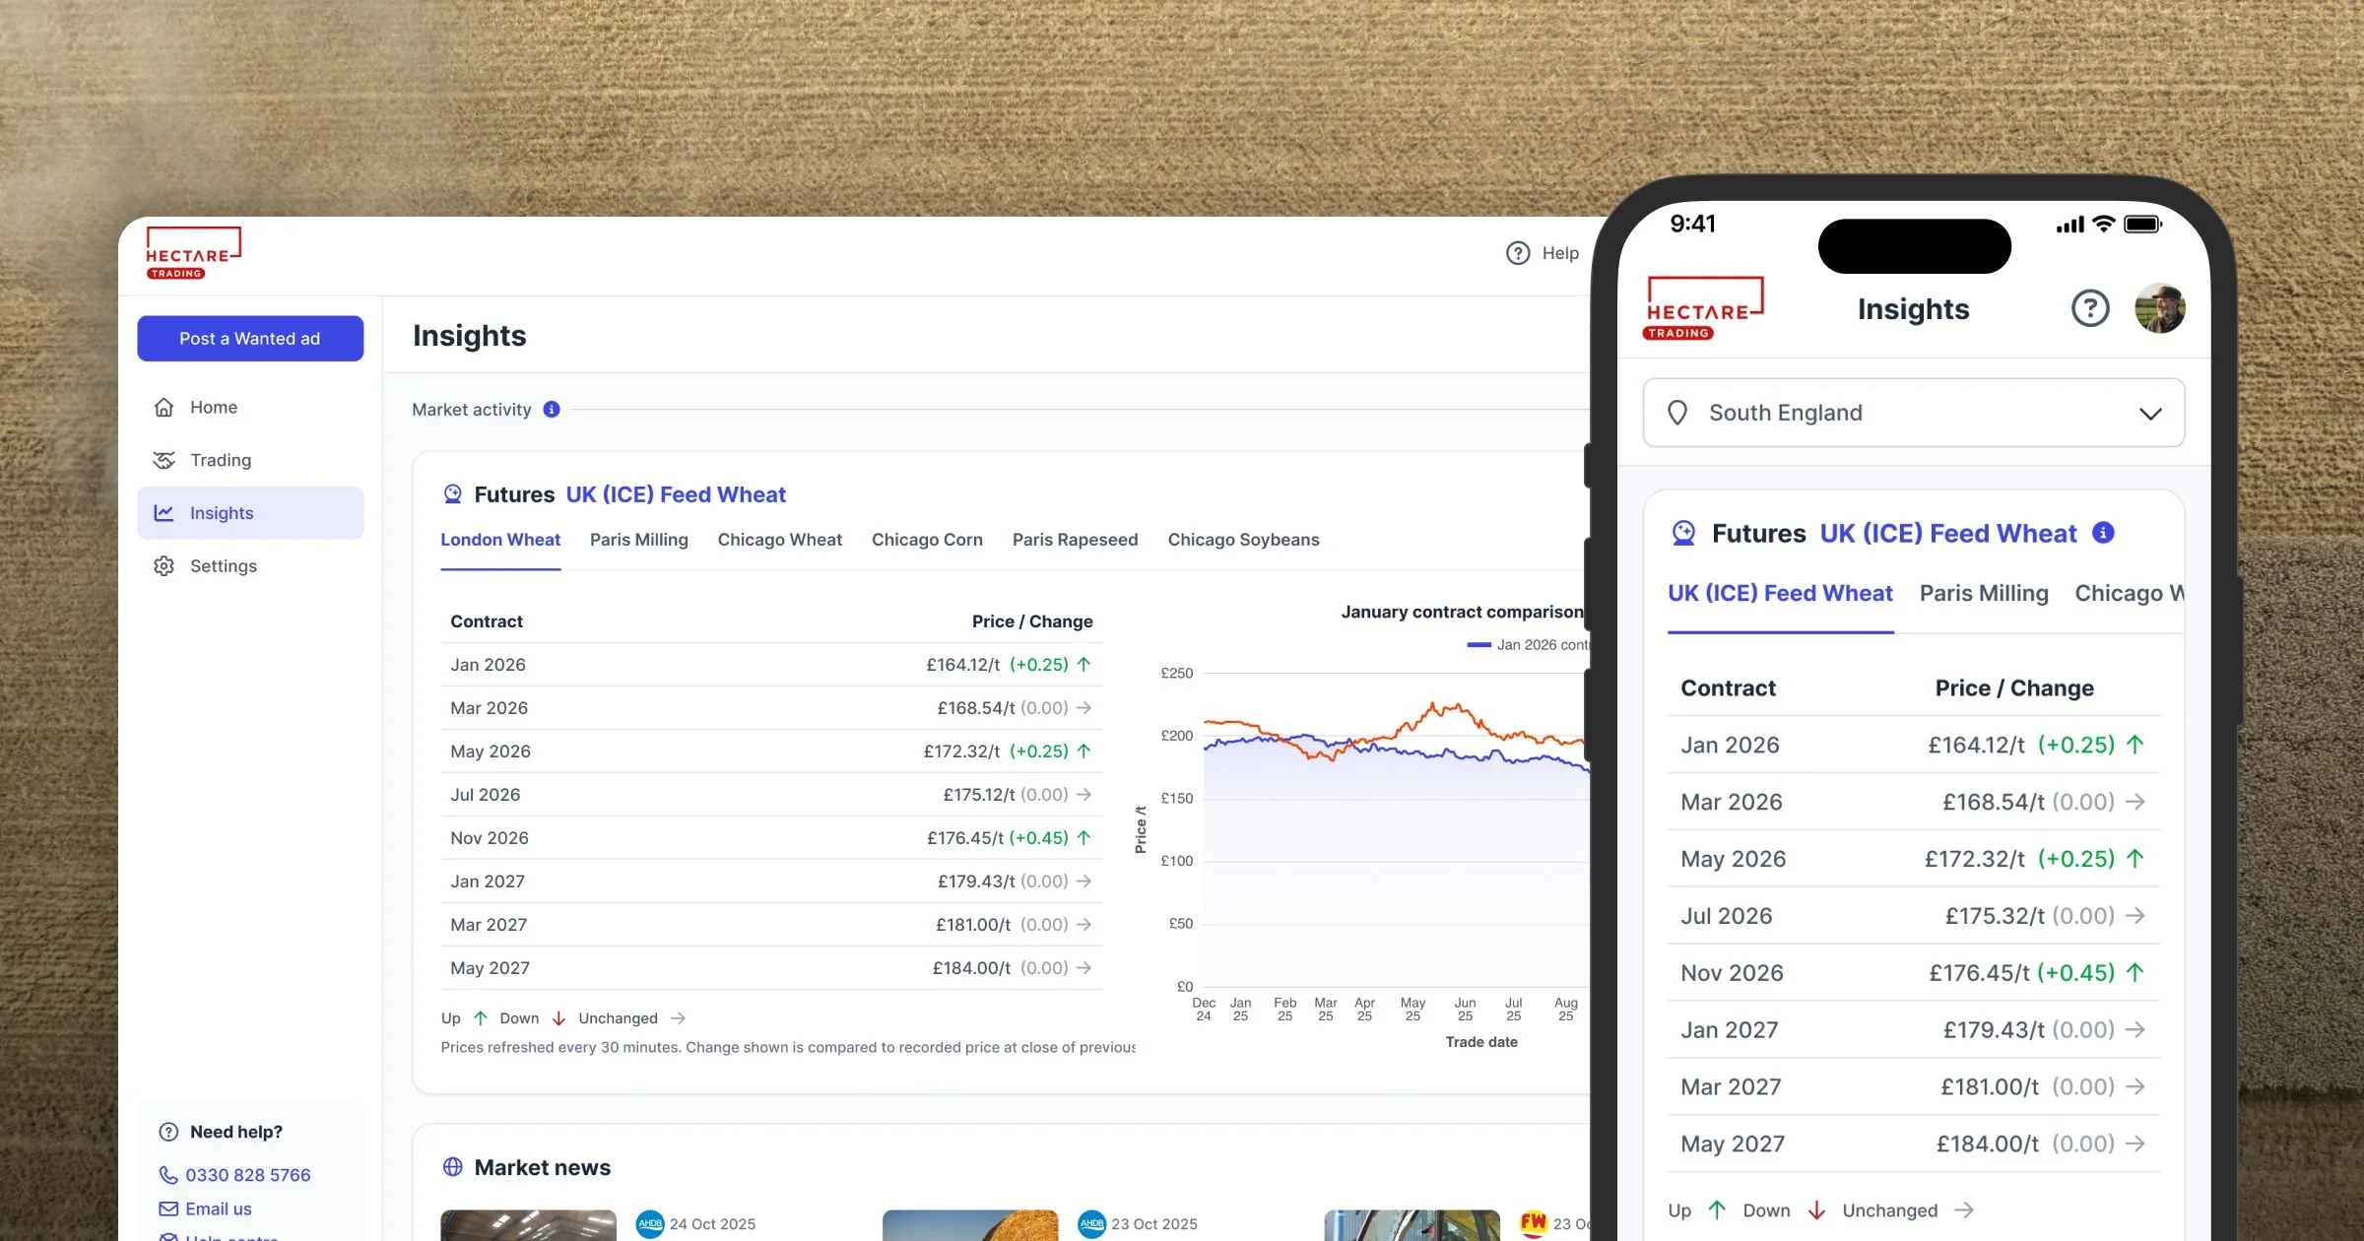Click the Post a Wanted ad button

point(250,339)
